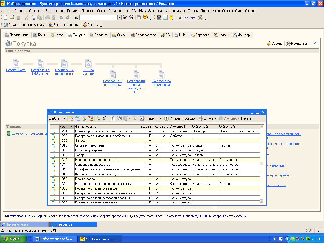Open Поступление ТМЗ и услуг link
324x243 pixels.
[40, 72]
